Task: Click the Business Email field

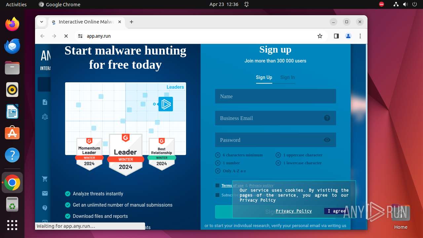Action: coord(276,118)
